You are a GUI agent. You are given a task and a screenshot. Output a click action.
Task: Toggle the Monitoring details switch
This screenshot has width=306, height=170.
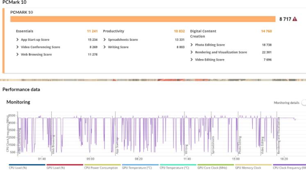pos(303,103)
